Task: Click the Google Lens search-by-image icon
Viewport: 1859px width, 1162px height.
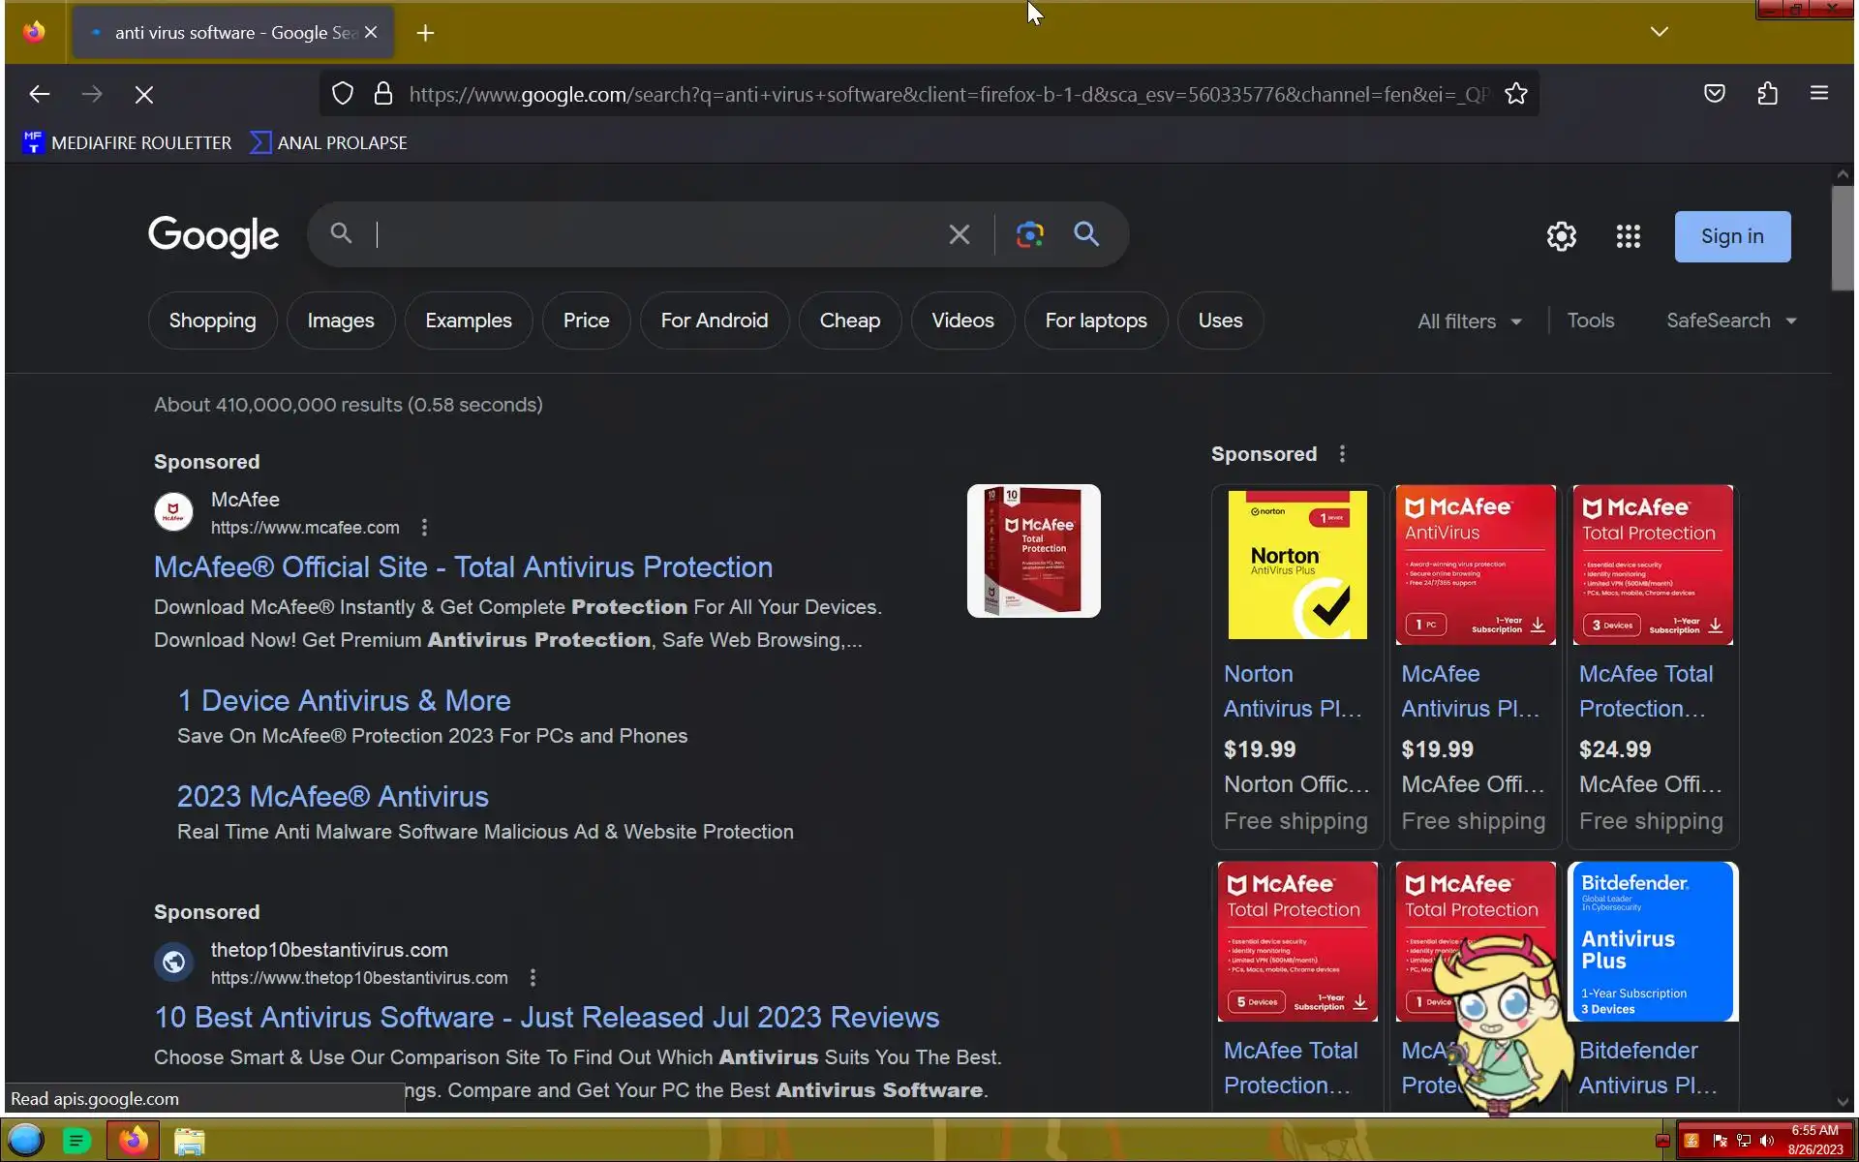Action: 1029,234
